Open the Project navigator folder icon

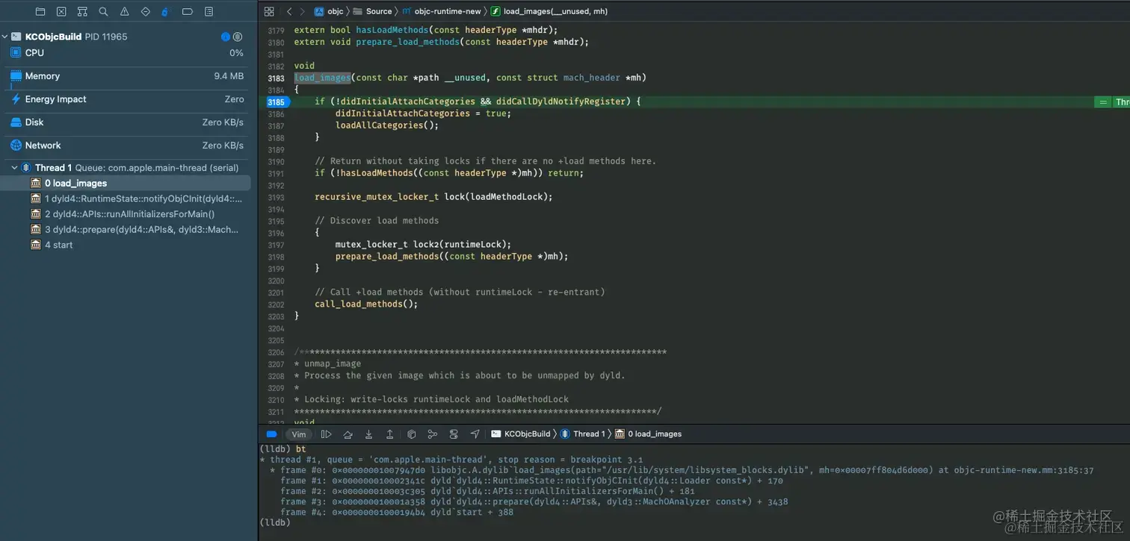click(x=40, y=12)
